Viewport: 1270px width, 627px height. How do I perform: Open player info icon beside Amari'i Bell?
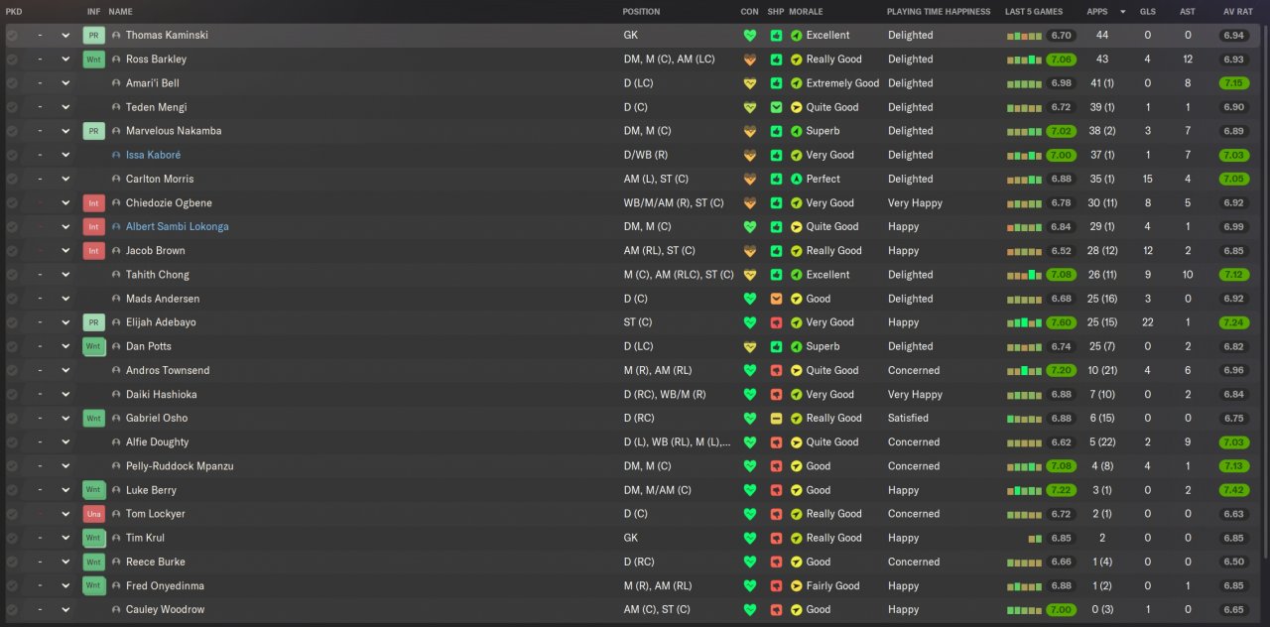tap(116, 83)
